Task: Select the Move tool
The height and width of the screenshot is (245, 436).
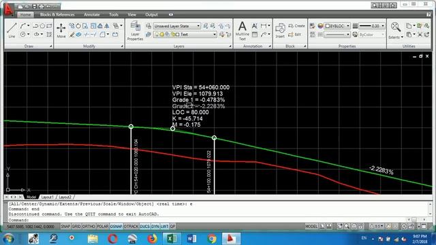Action: click(x=61, y=30)
